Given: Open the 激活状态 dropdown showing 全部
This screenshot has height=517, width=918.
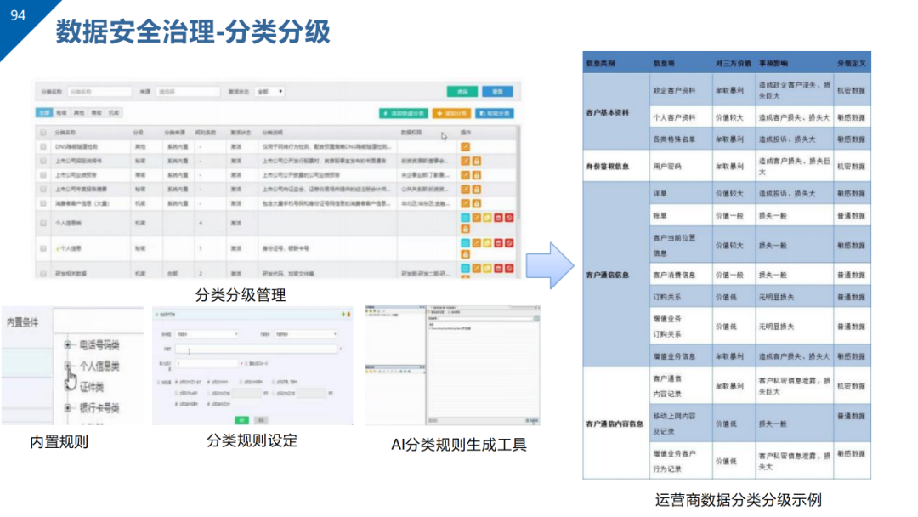Looking at the screenshot, I should pos(270,92).
